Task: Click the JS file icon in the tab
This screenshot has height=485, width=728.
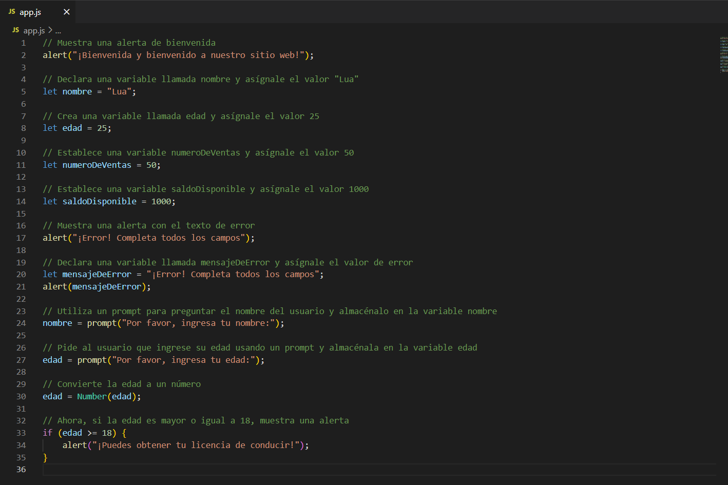Action: pos(12,11)
